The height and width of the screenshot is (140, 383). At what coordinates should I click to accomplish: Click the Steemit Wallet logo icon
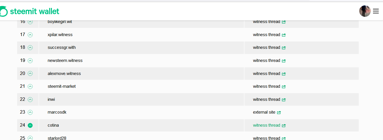4,11
